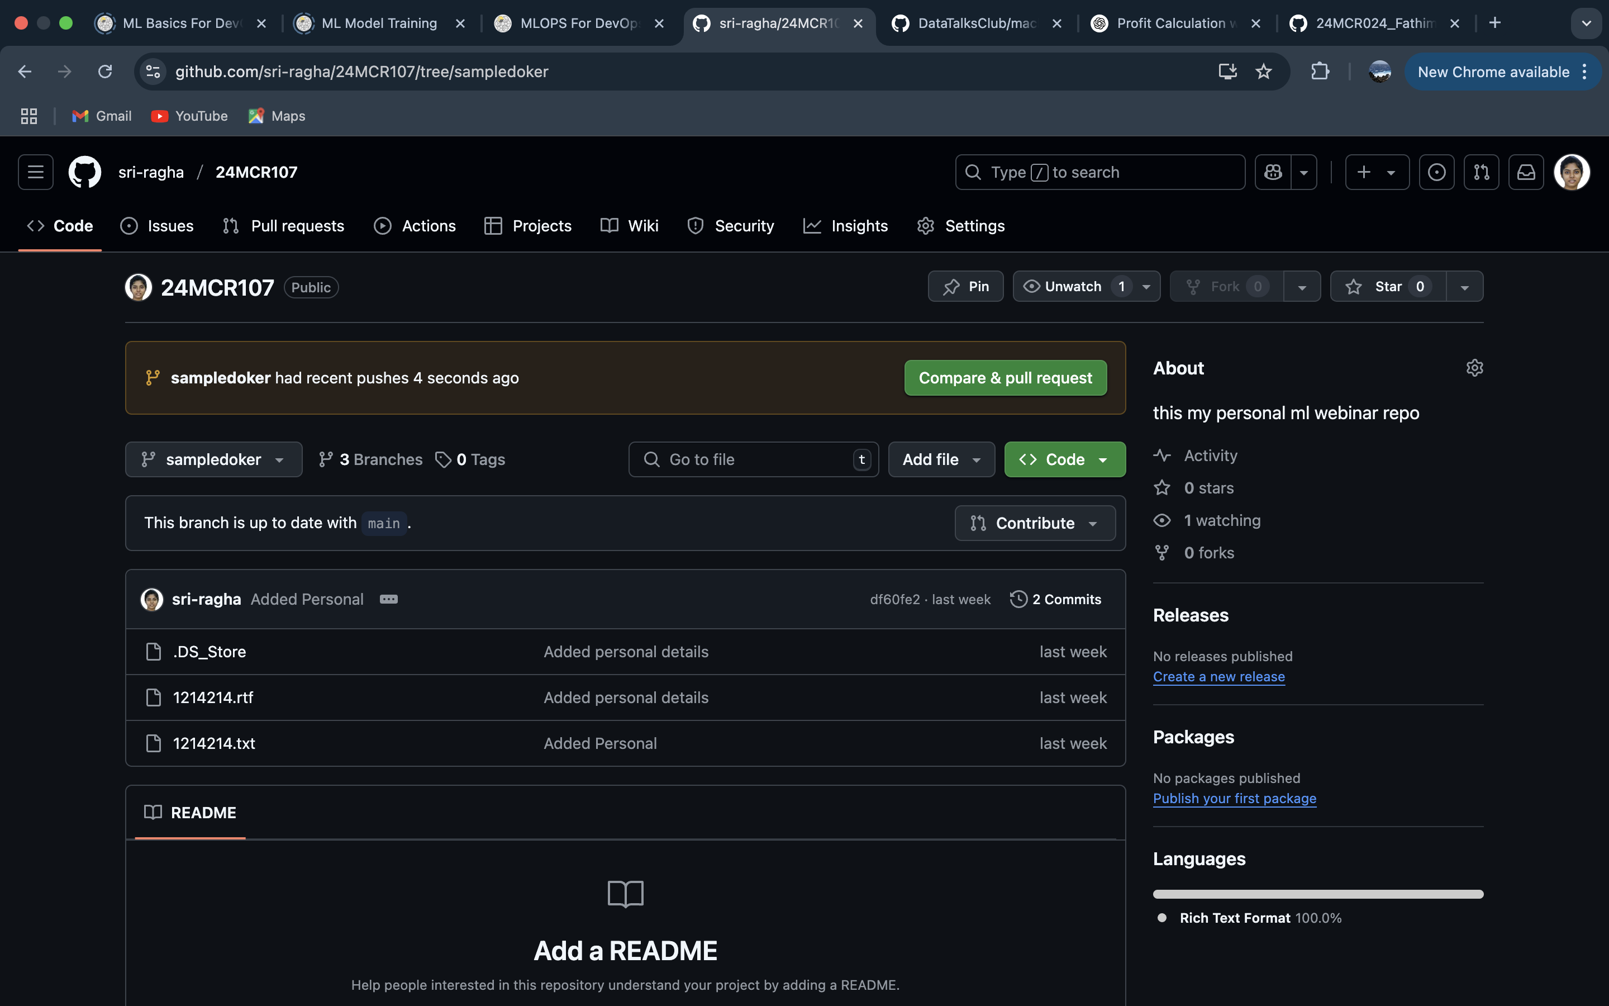Image resolution: width=1609 pixels, height=1006 pixels.
Task: Open the Contribute dropdown
Action: pos(1035,524)
